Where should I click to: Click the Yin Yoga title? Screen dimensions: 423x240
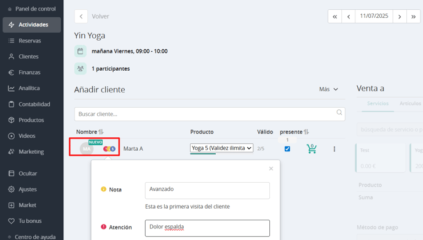click(x=90, y=35)
